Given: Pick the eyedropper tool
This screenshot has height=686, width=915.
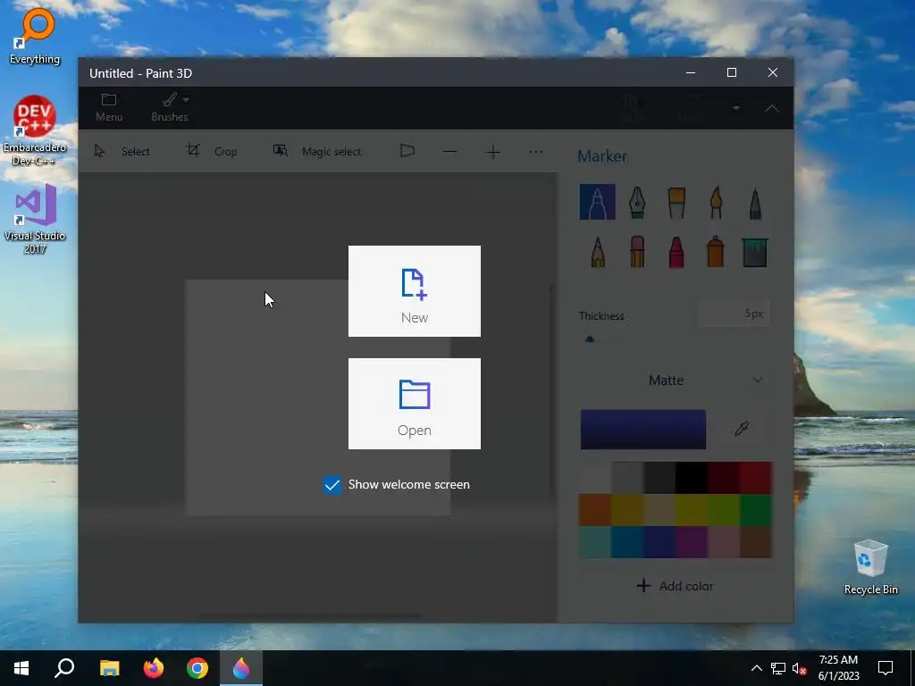Looking at the screenshot, I should pyautogui.click(x=742, y=430).
